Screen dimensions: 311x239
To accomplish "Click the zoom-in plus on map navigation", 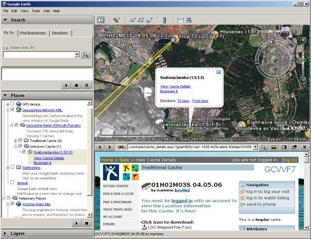I will 303,40.
